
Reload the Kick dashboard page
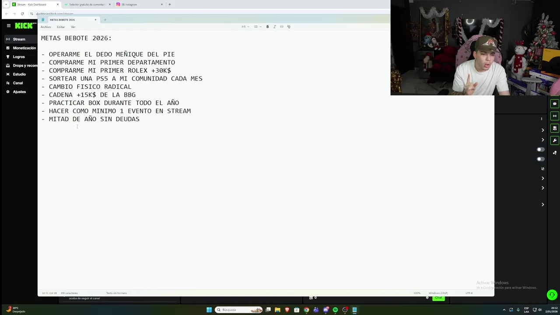pos(22,14)
